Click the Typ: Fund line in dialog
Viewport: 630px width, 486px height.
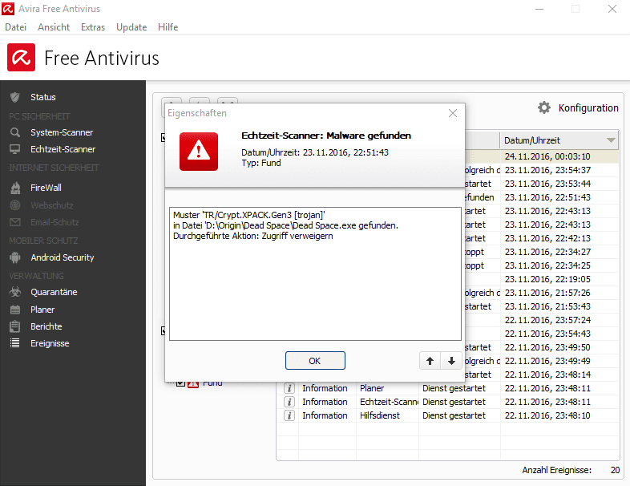pos(261,163)
